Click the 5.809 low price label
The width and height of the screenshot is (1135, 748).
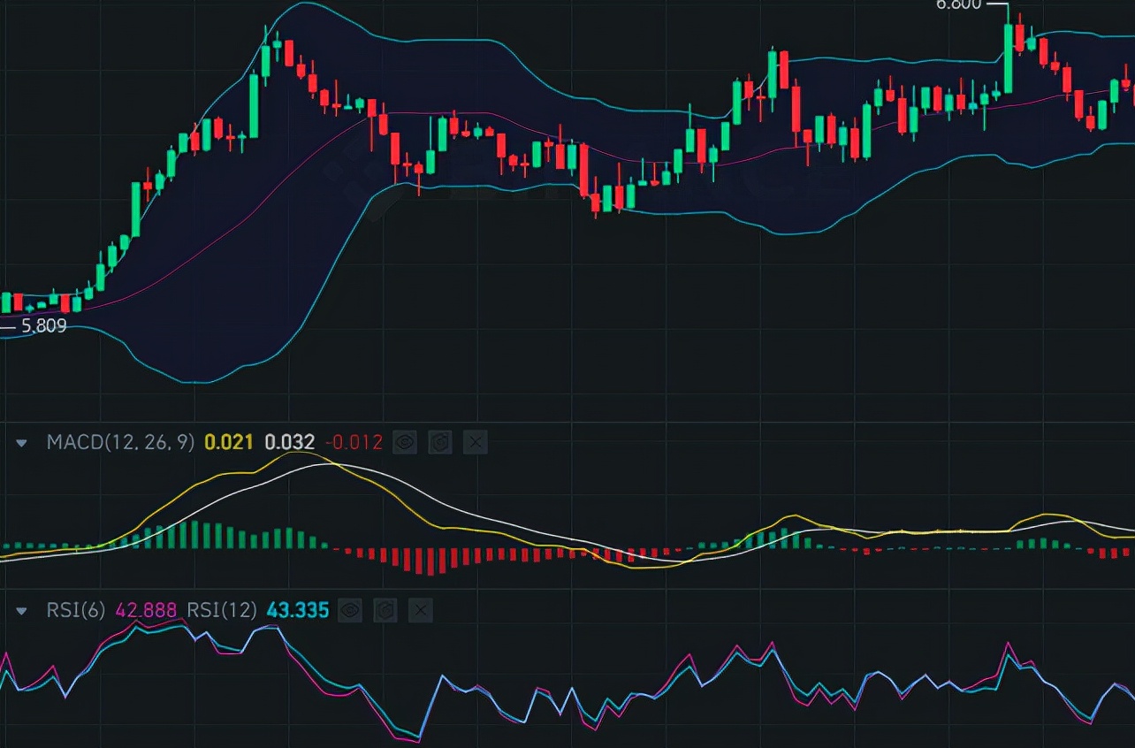[x=43, y=326]
